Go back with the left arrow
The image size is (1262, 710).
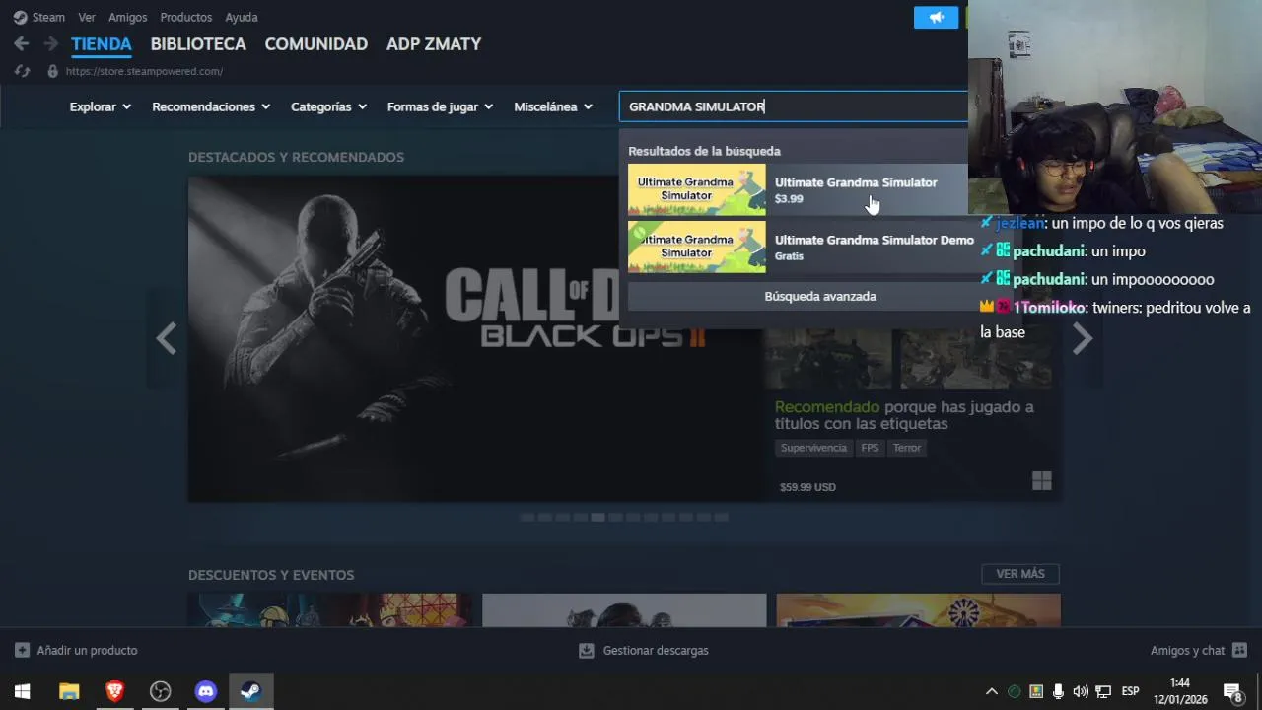[22, 43]
